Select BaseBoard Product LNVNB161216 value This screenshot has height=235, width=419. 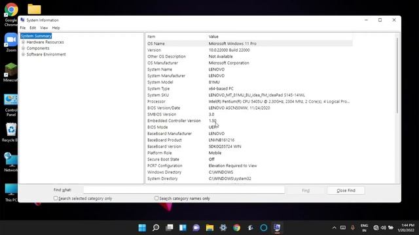point(221,140)
